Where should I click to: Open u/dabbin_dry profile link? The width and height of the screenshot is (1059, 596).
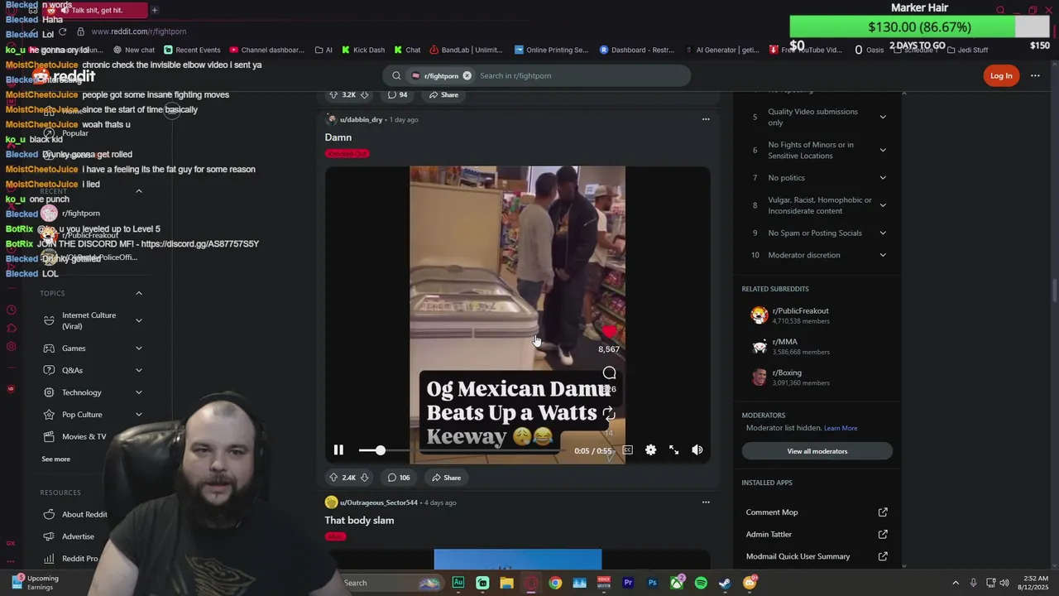pos(361,120)
